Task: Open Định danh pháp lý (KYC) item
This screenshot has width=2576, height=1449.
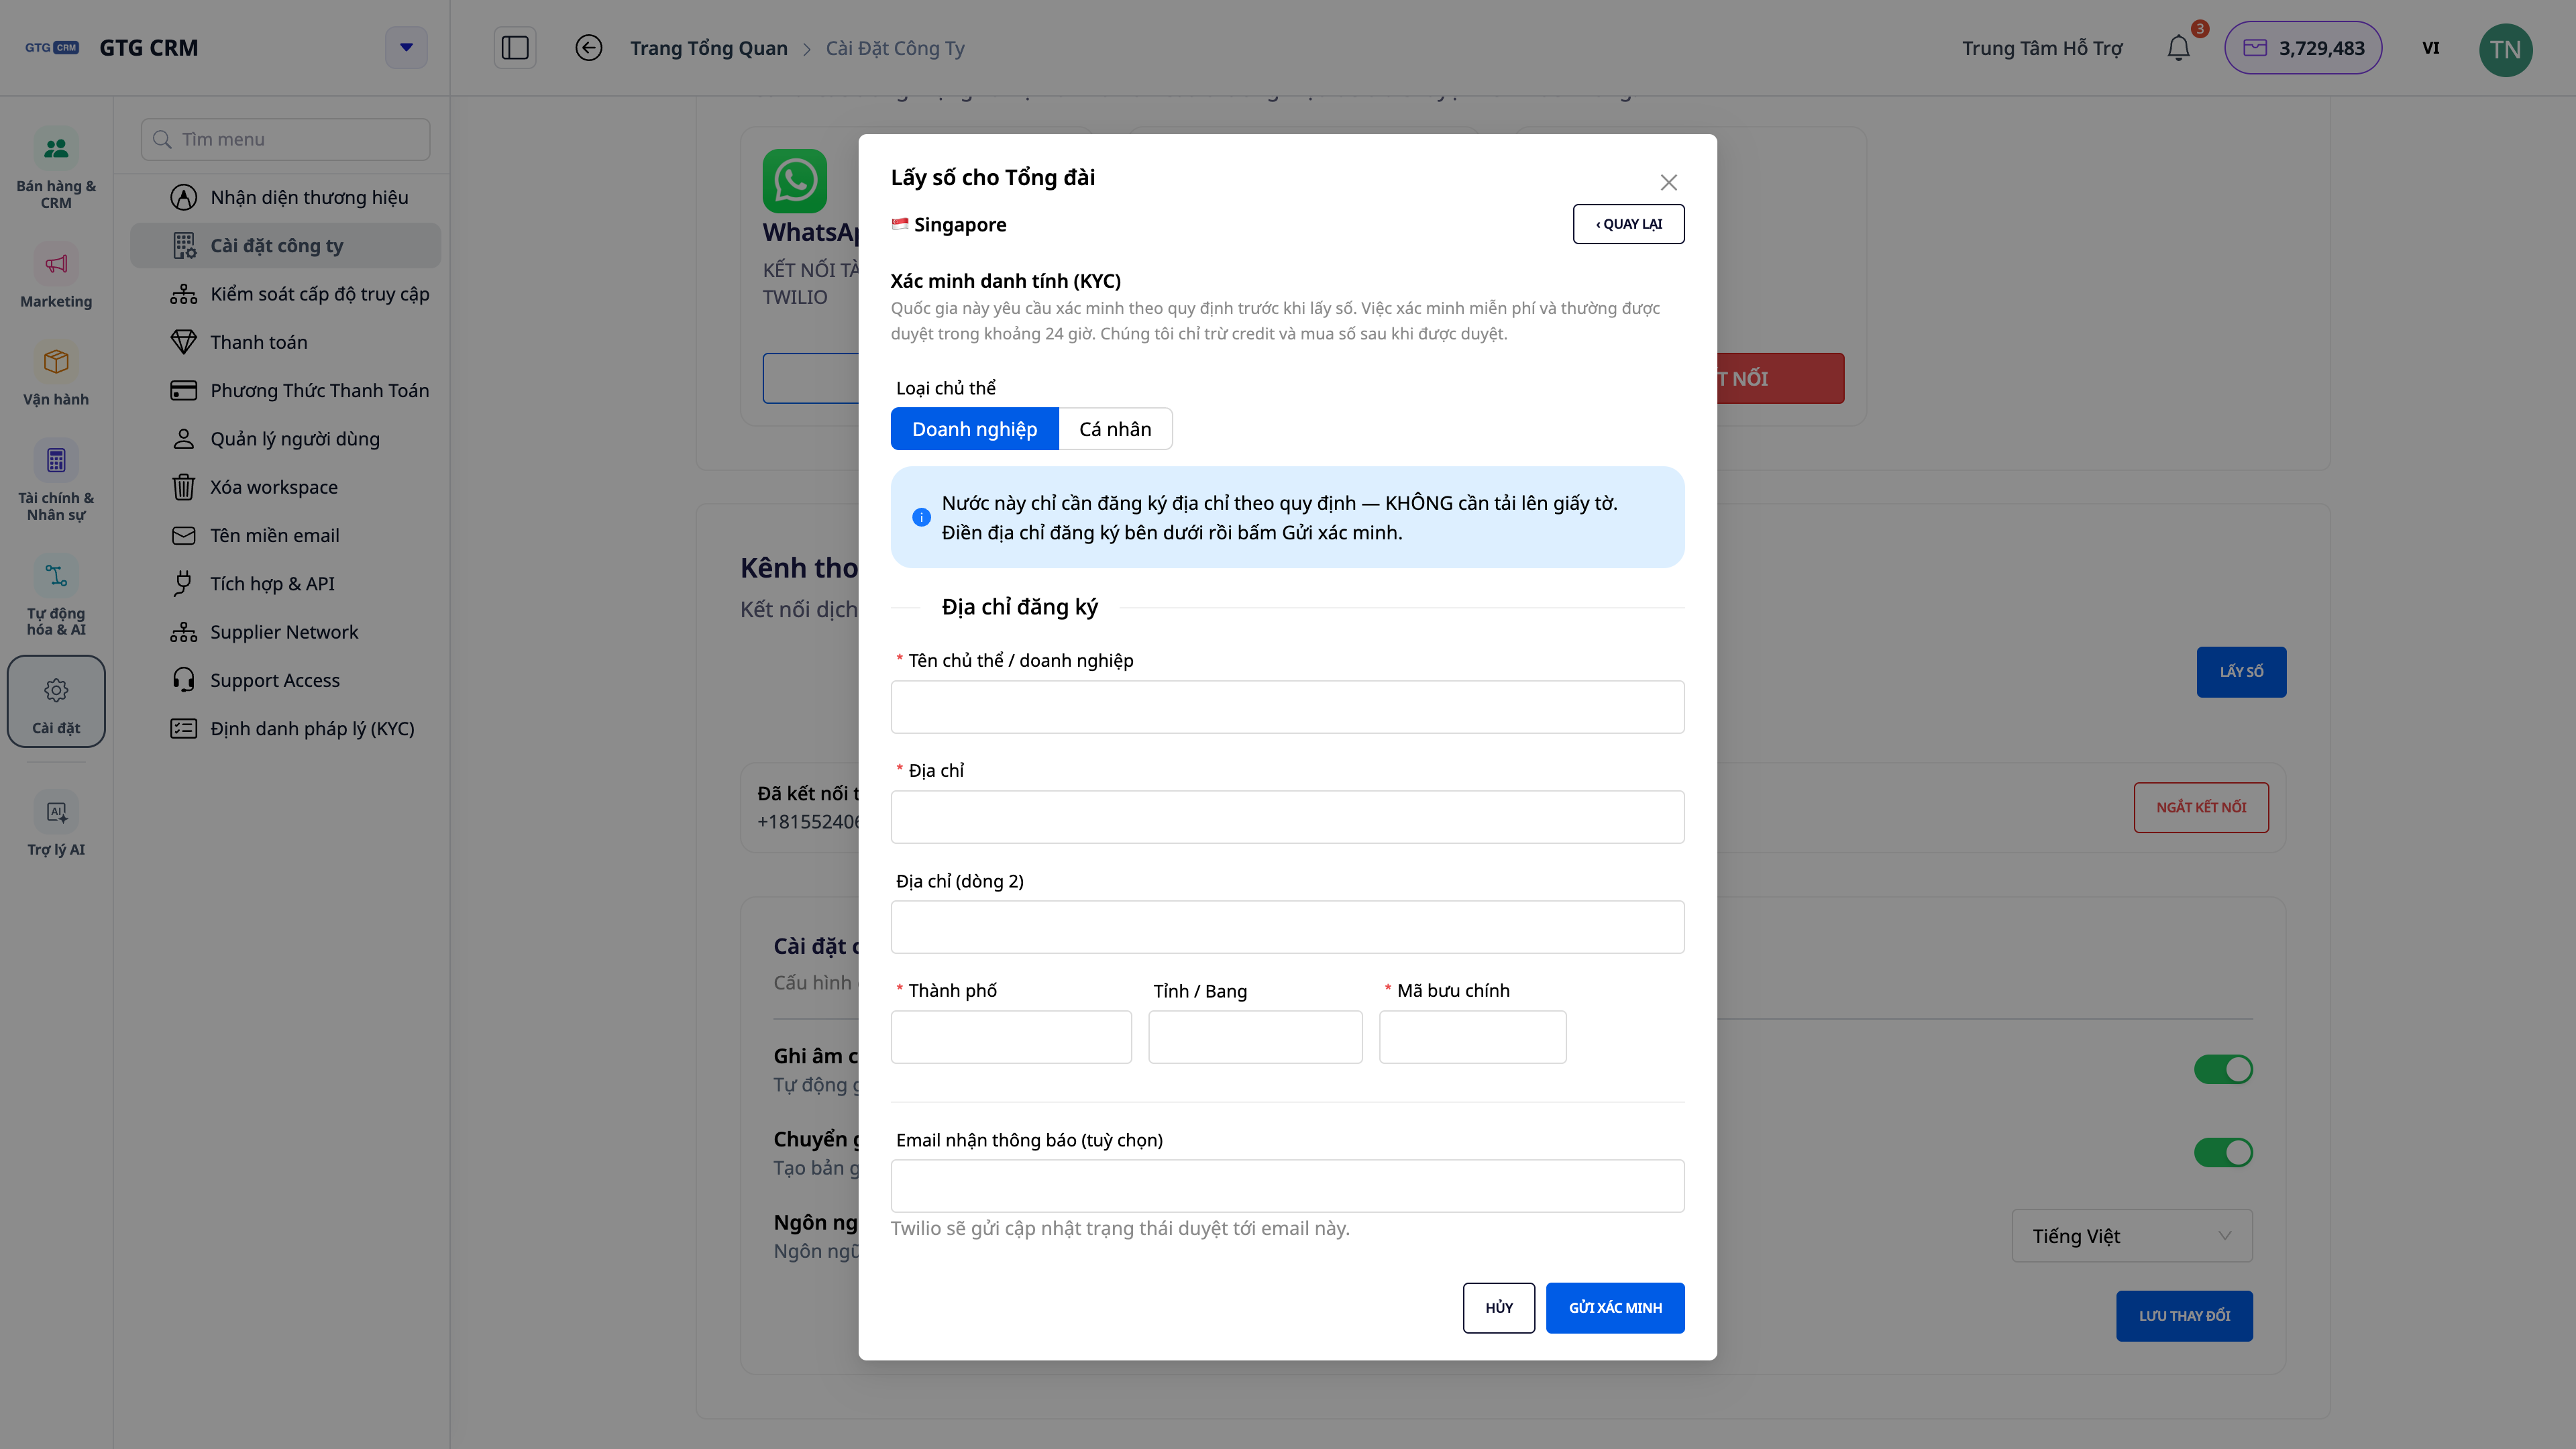Action: click(286, 729)
